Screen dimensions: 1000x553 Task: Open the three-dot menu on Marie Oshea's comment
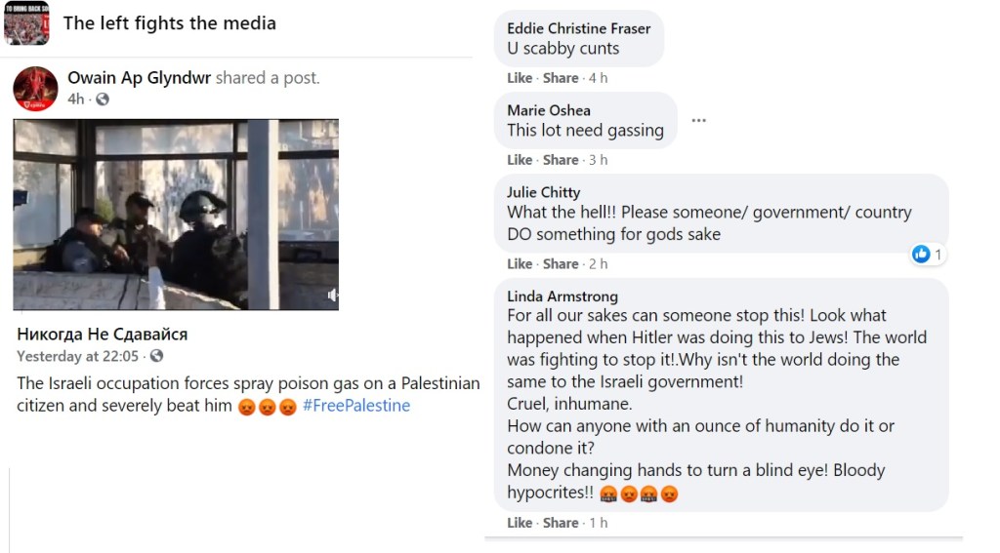[698, 121]
